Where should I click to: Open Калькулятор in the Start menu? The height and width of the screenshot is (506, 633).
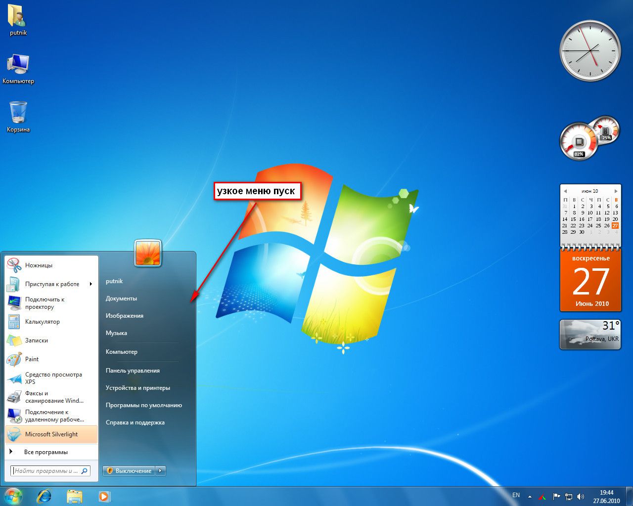51,322
